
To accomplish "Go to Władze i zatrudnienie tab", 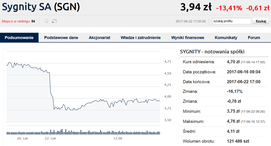I will (x=141, y=38).
